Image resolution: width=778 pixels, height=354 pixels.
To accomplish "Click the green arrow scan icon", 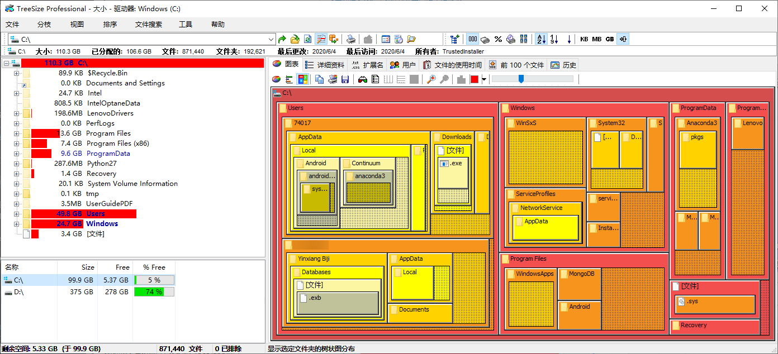I will pyautogui.click(x=282, y=39).
